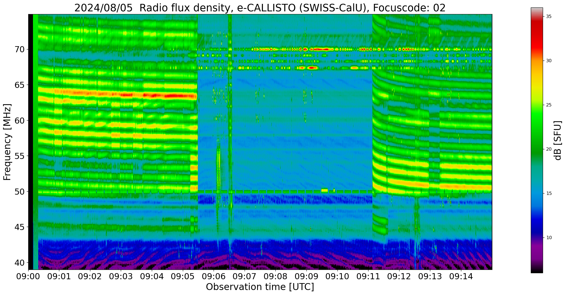Click the 'Observation time [UTC]' x-axis label
Screen dimensions: 566x295
pos(260,287)
